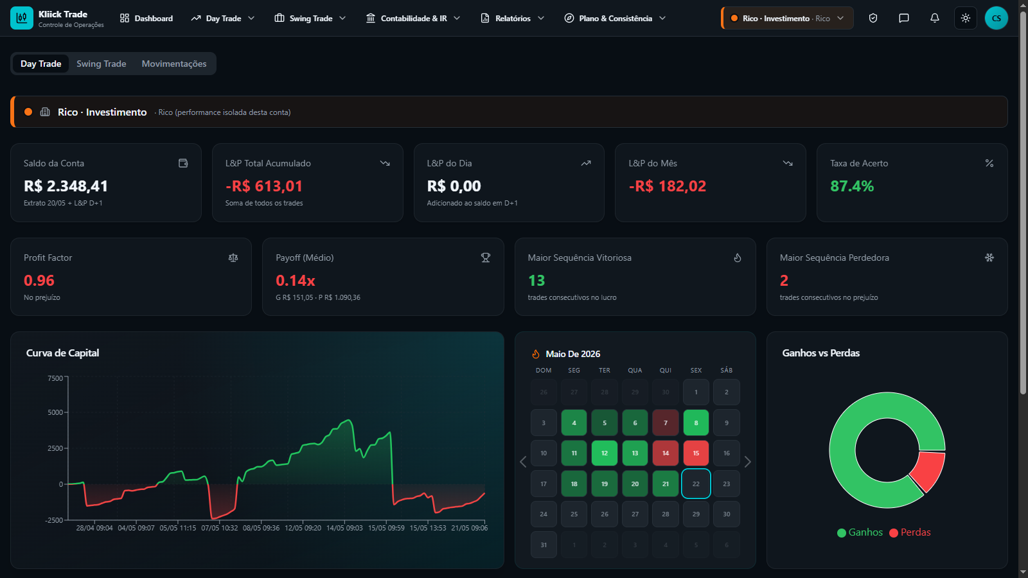Click scales icon in Profit Factor card
Viewport: 1028px width, 578px height.
coord(233,258)
